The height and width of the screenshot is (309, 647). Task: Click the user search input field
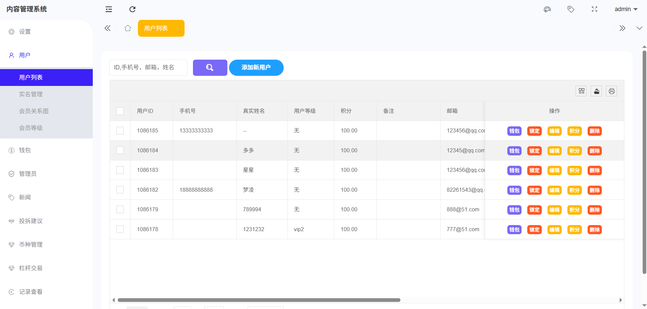(x=148, y=68)
